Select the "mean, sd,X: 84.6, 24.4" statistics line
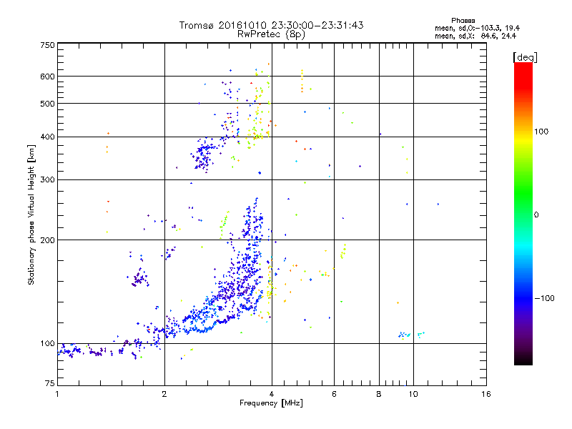Viewport: 572px width, 429px height. (475, 36)
